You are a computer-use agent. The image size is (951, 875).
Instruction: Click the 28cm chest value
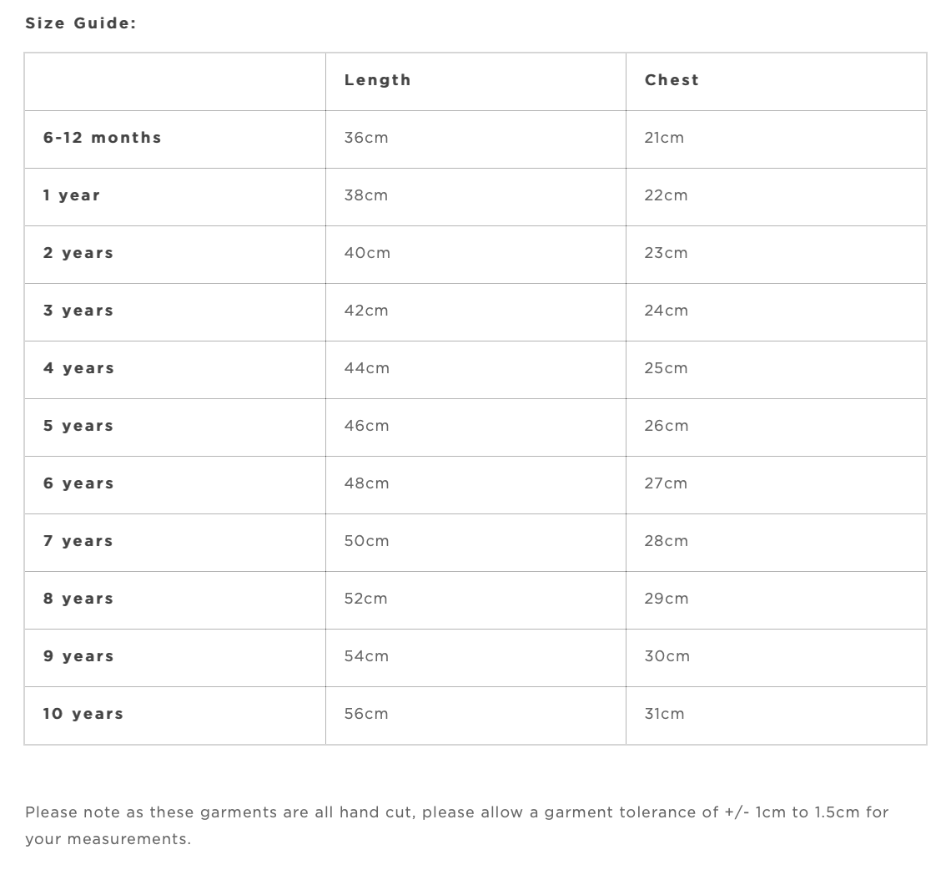tap(666, 541)
